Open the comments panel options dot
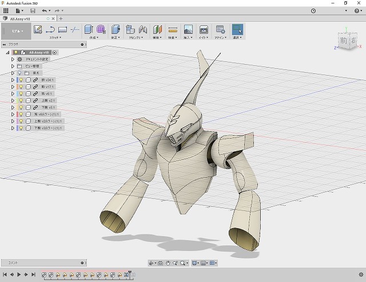Viewport: 366px width, 282px height. click(x=82, y=263)
